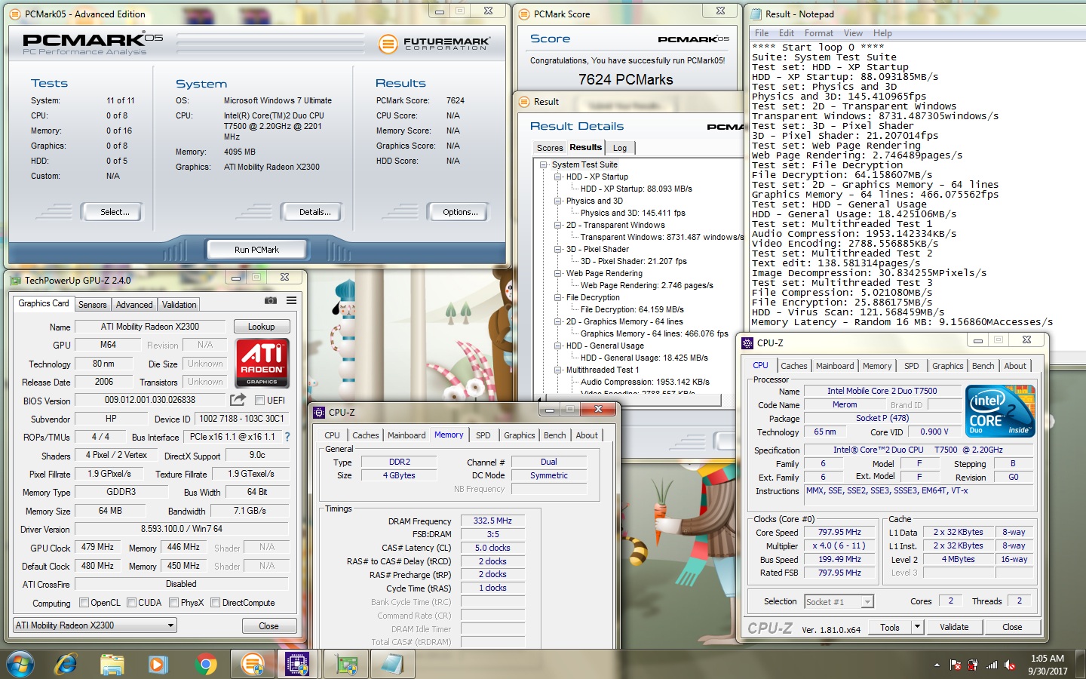Click the Lookup button in GPU-Z

pyautogui.click(x=261, y=327)
